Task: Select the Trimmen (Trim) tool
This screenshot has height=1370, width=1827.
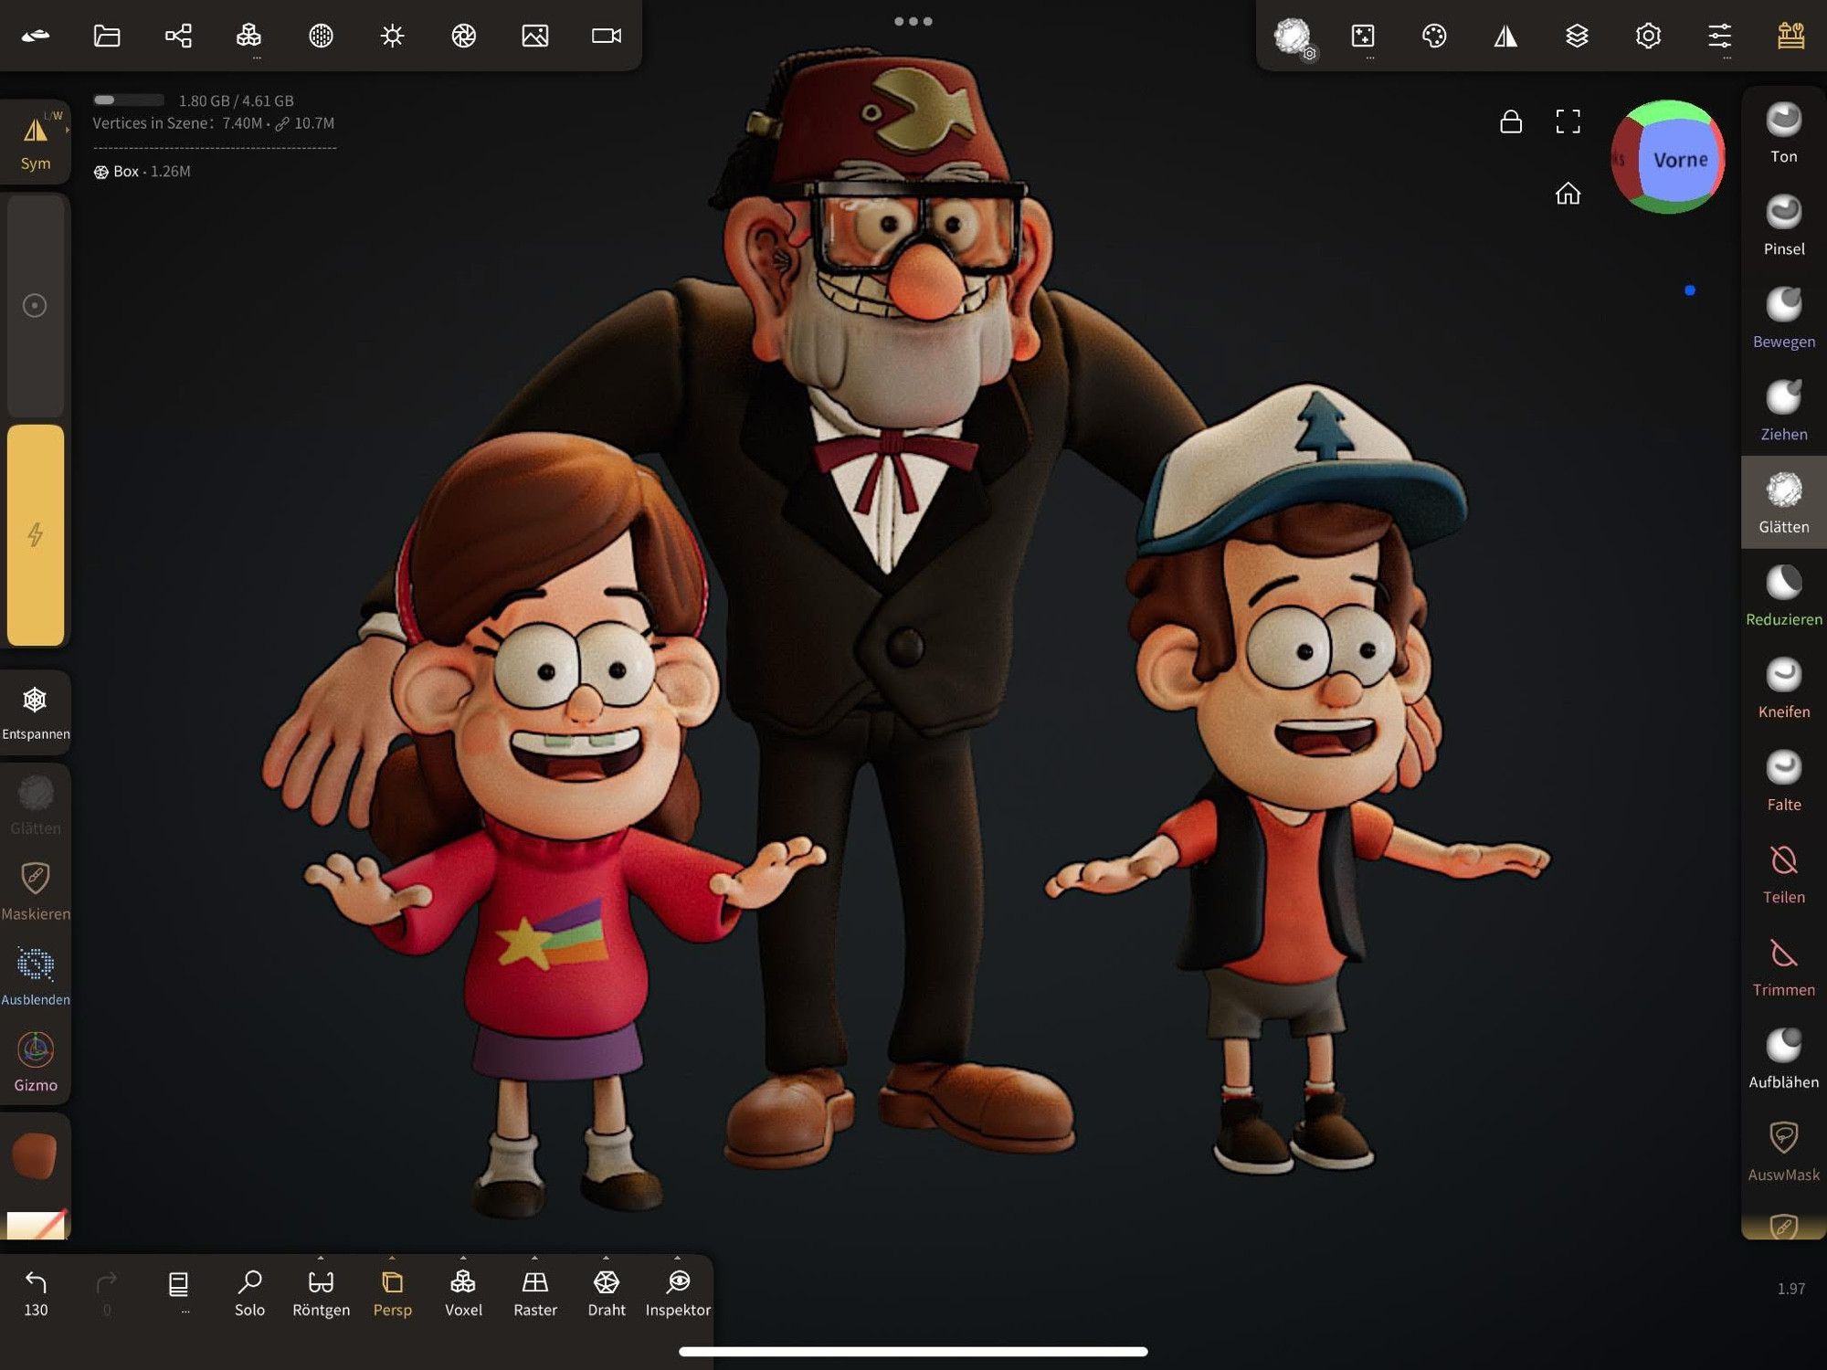Action: (x=1783, y=966)
